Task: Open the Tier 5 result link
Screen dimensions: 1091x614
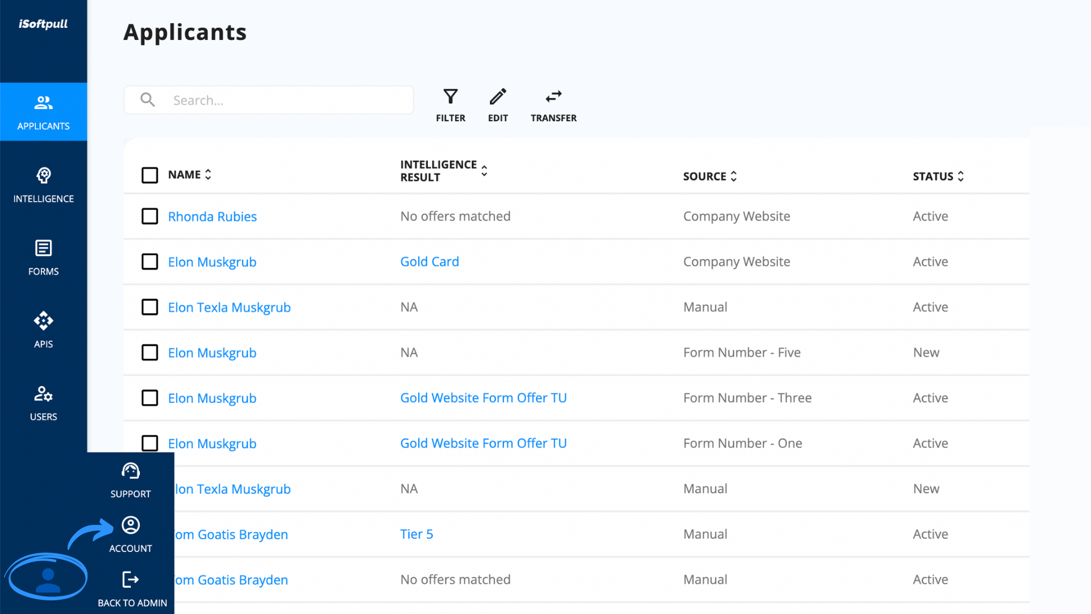Action: click(x=417, y=534)
